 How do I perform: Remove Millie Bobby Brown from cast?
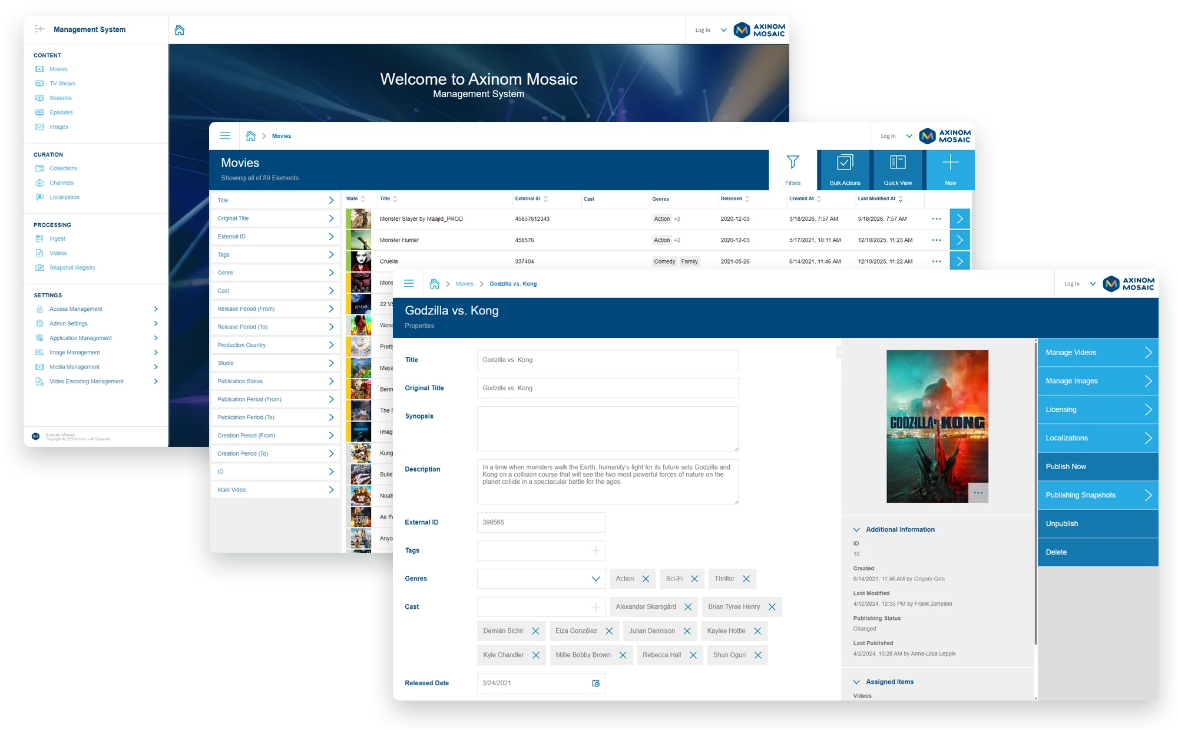(623, 655)
